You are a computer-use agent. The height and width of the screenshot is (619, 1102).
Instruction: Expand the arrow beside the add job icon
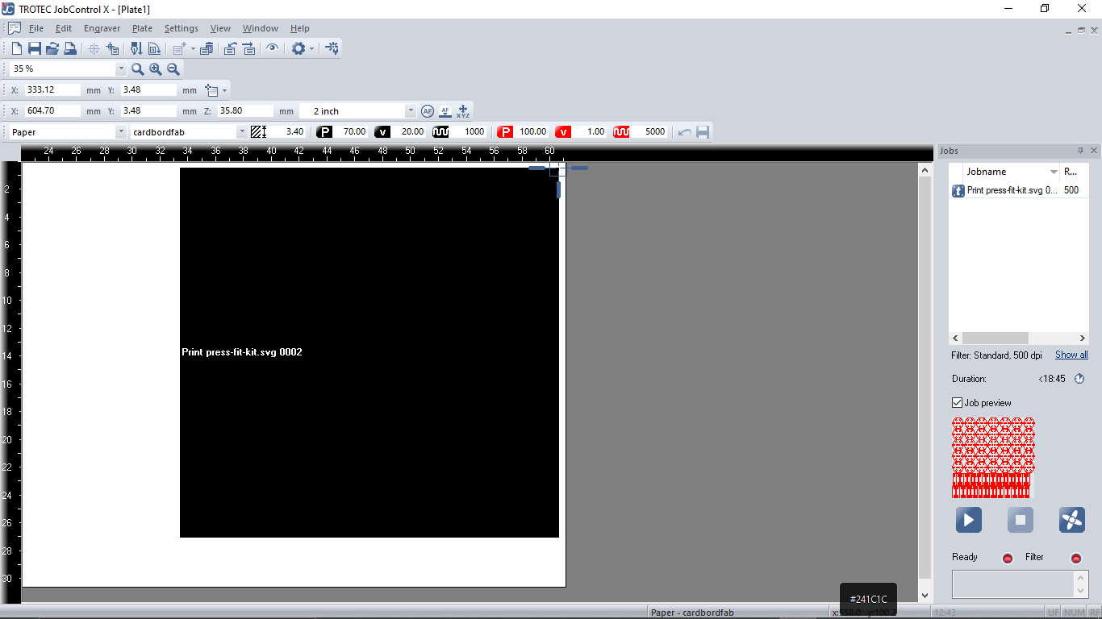coord(193,49)
